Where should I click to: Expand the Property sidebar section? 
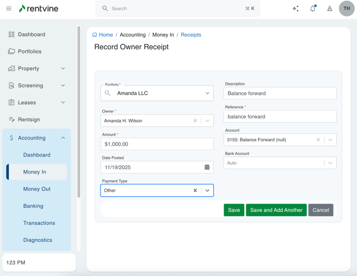[x=63, y=68]
